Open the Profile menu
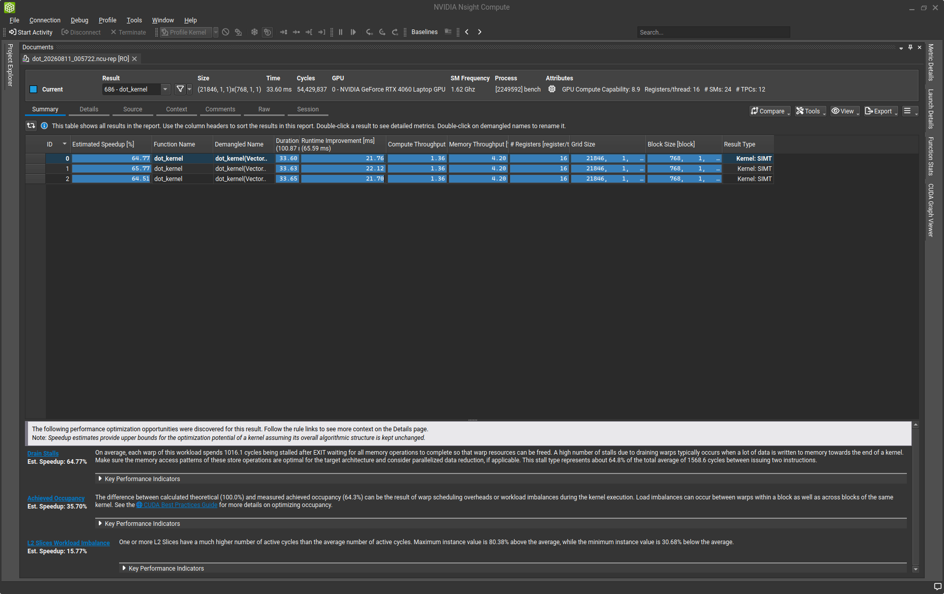The image size is (944, 594). click(107, 20)
